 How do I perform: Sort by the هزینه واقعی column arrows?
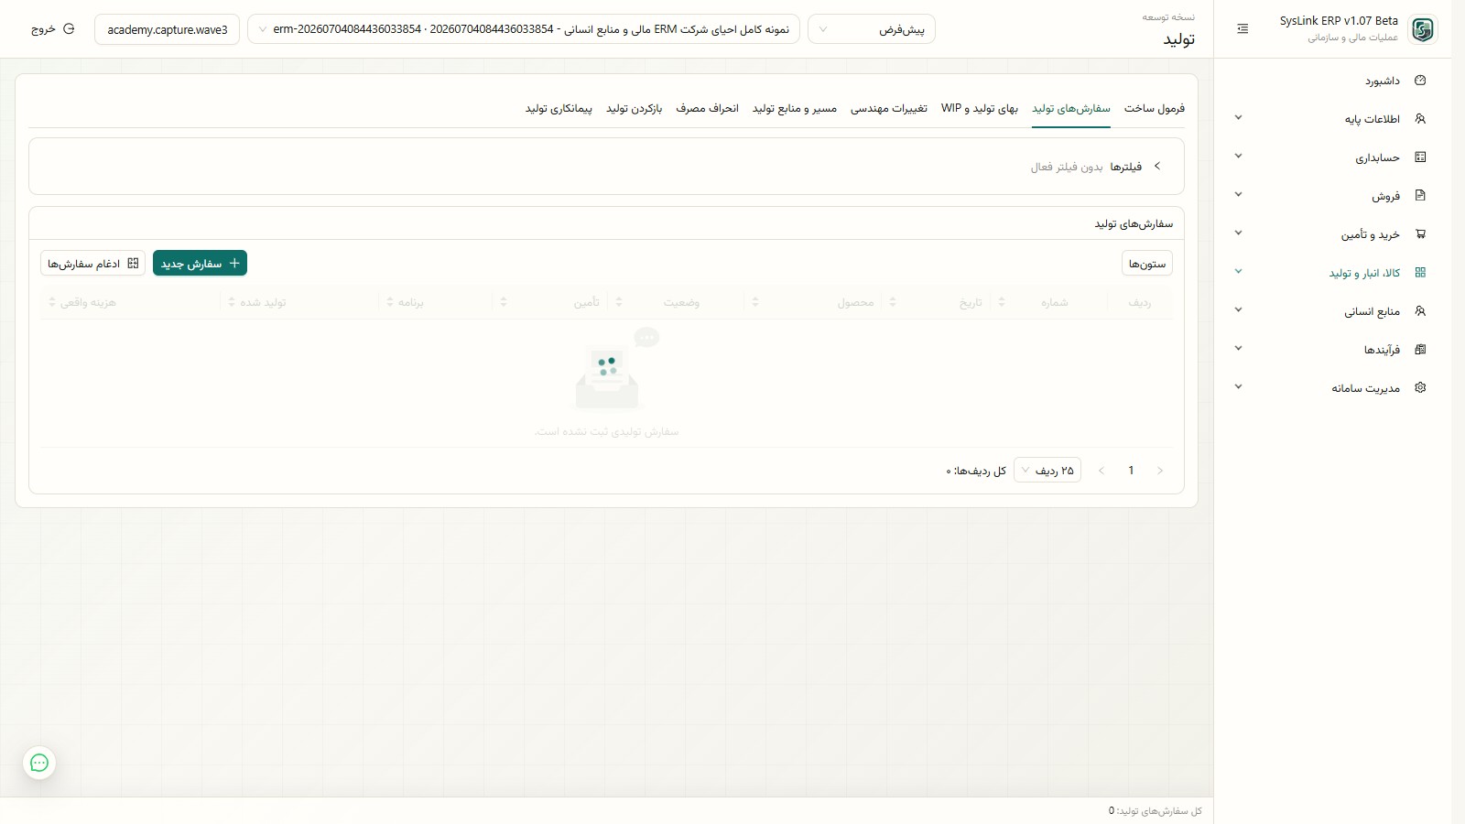click(x=52, y=302)
